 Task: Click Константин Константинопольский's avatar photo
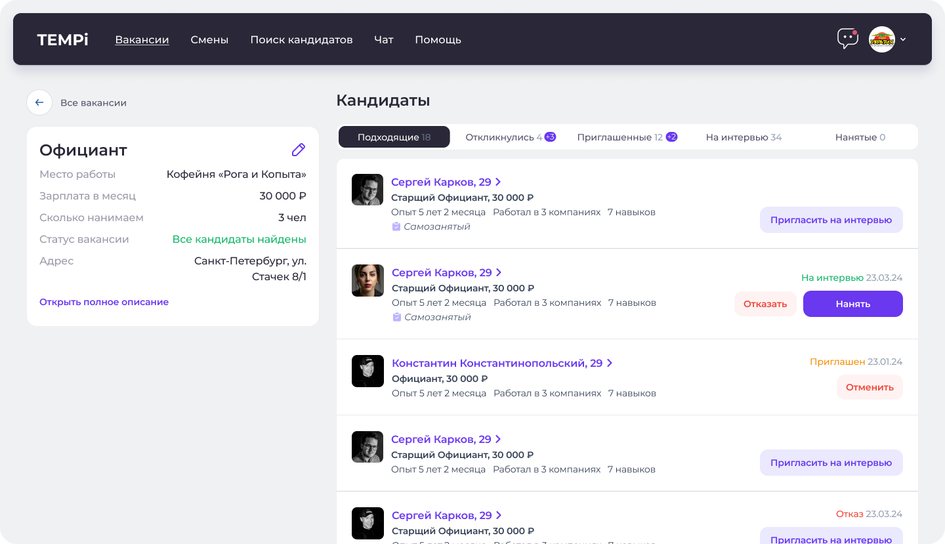click(x=367, y=371)
